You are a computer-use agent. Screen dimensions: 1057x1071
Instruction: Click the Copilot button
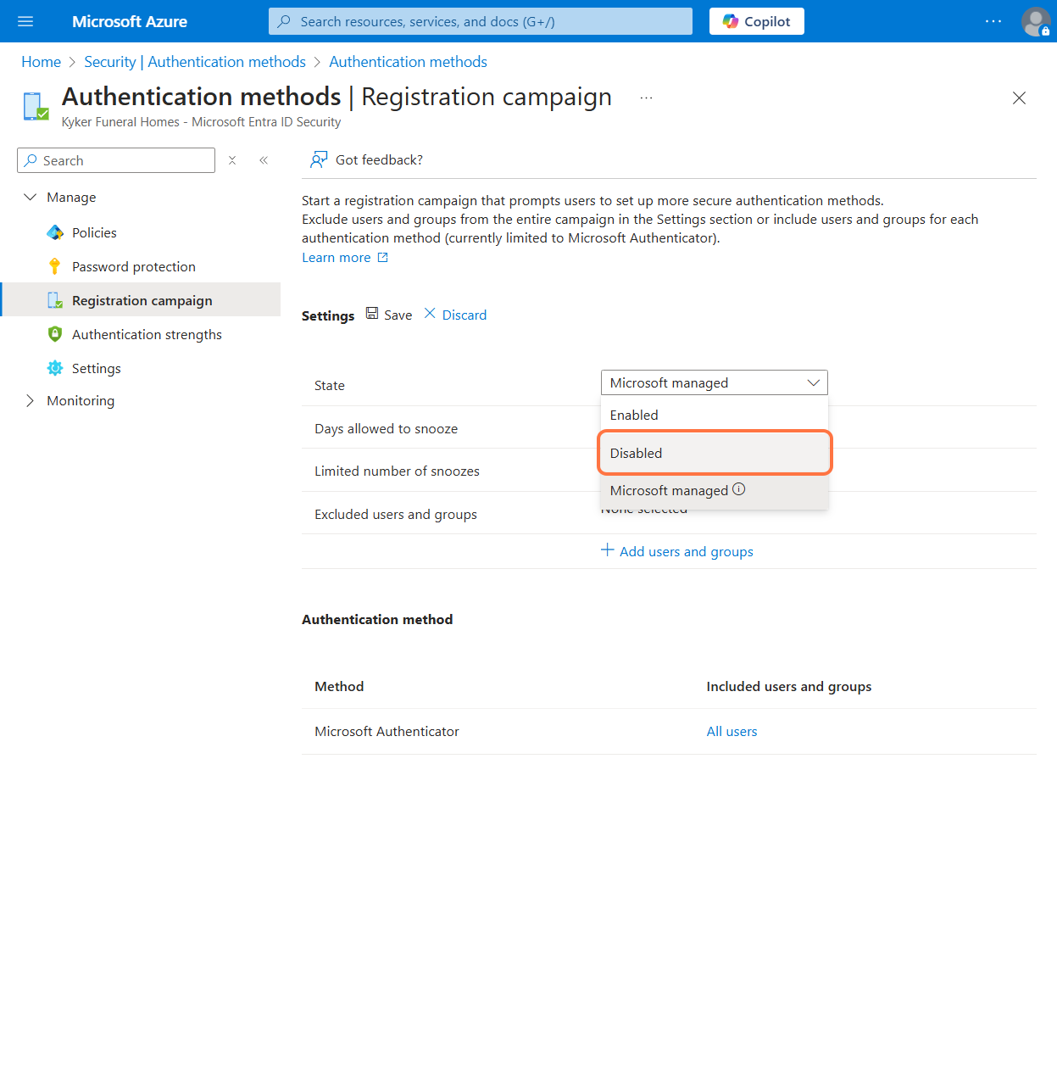756,21
